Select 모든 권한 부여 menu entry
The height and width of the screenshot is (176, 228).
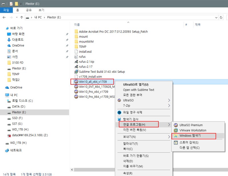point(144,95)
